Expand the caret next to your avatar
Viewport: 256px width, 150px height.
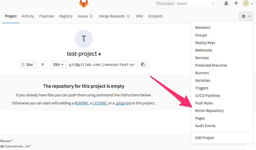point(252,4)
